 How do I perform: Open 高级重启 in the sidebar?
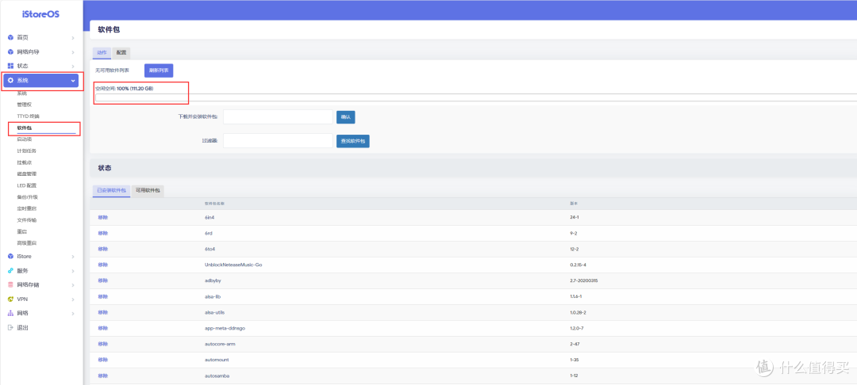pos(27,242)
